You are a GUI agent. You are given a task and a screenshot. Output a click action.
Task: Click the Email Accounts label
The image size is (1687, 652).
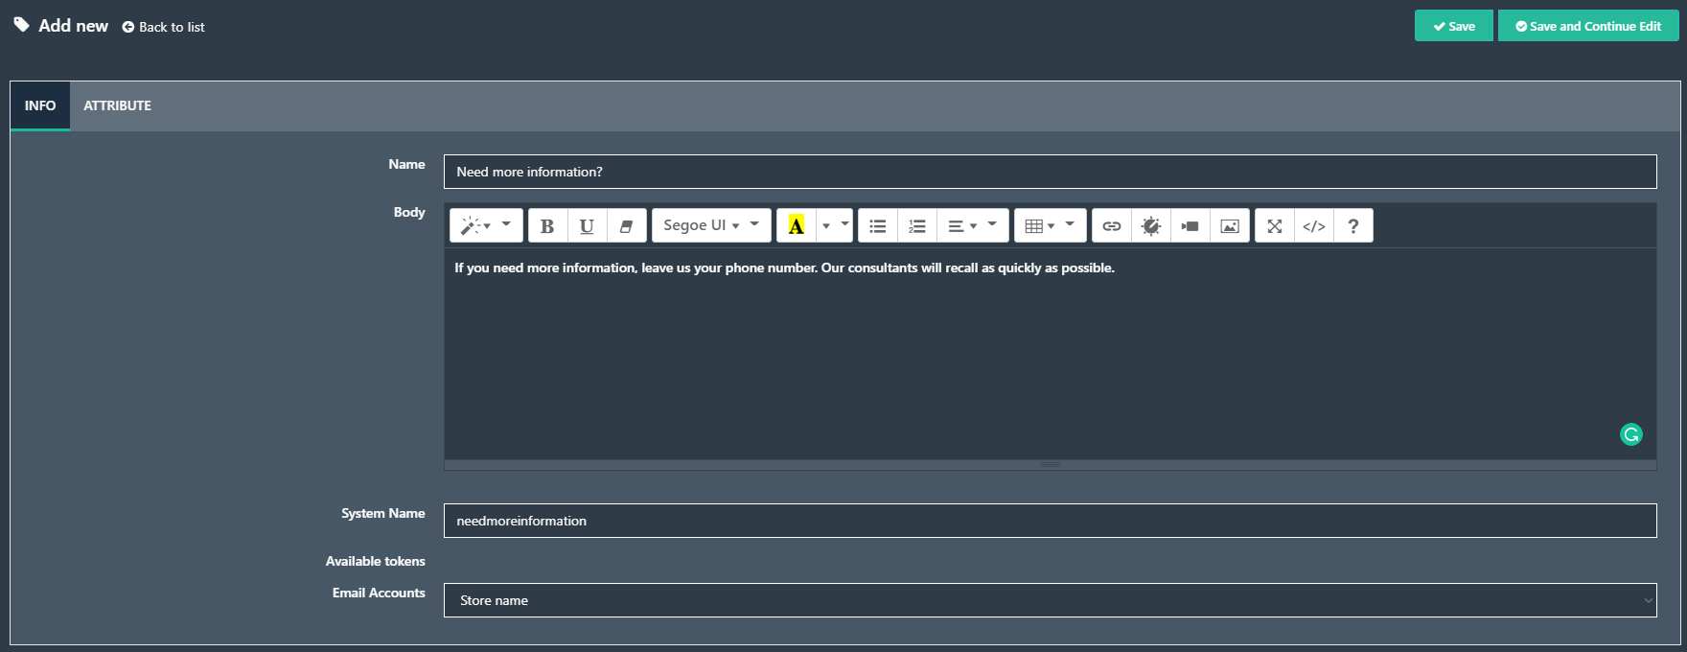[379, 593]
